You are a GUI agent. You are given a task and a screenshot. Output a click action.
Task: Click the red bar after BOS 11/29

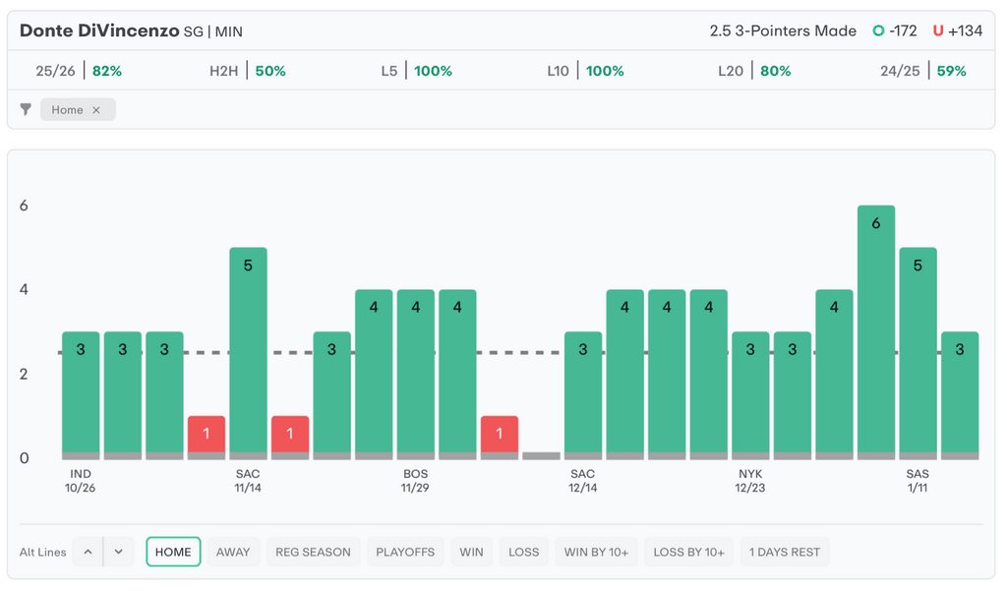(500, 436)
